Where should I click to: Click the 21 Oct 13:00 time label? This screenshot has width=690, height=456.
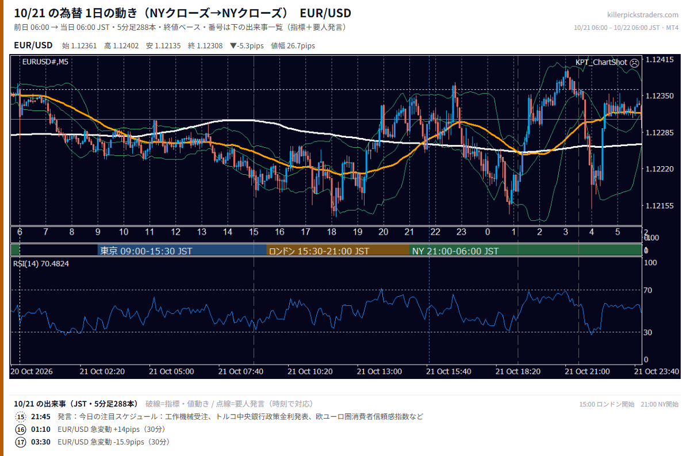(x=379, y=371)
